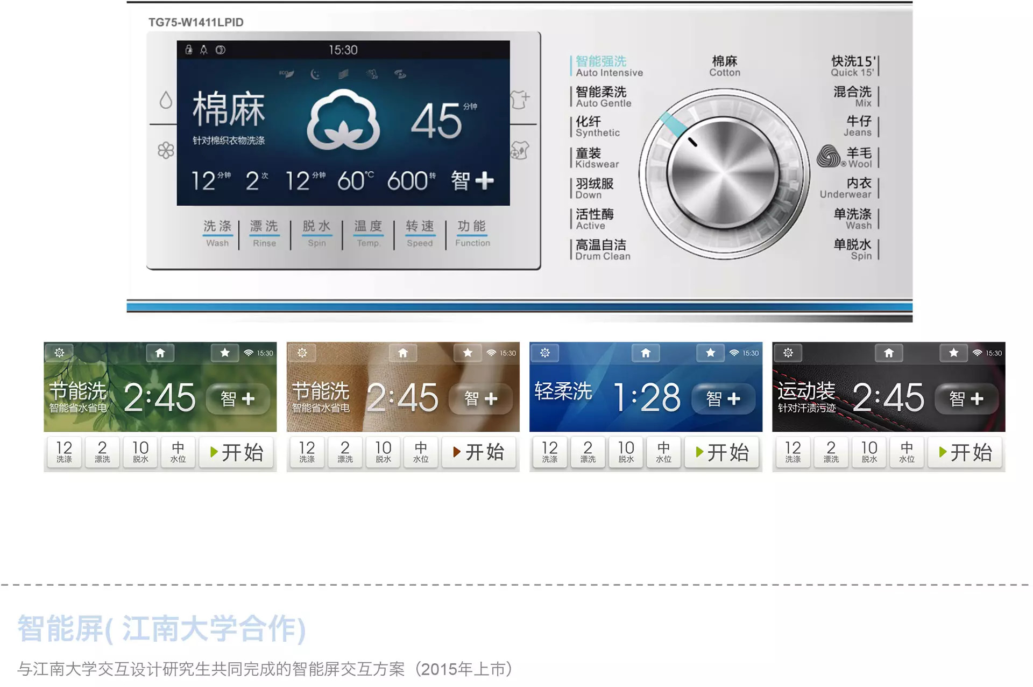The width and height of the screenshot is (1033, 687).
Task: Select the 功能 Function tab
Action: pyautogui.click(x=472, y=233)
